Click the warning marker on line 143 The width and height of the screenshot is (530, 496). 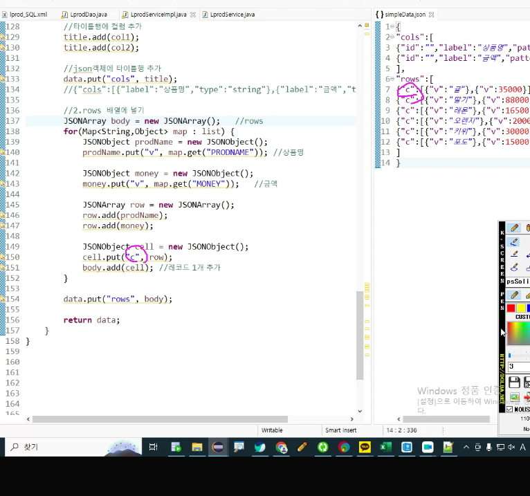click(2, 183)
